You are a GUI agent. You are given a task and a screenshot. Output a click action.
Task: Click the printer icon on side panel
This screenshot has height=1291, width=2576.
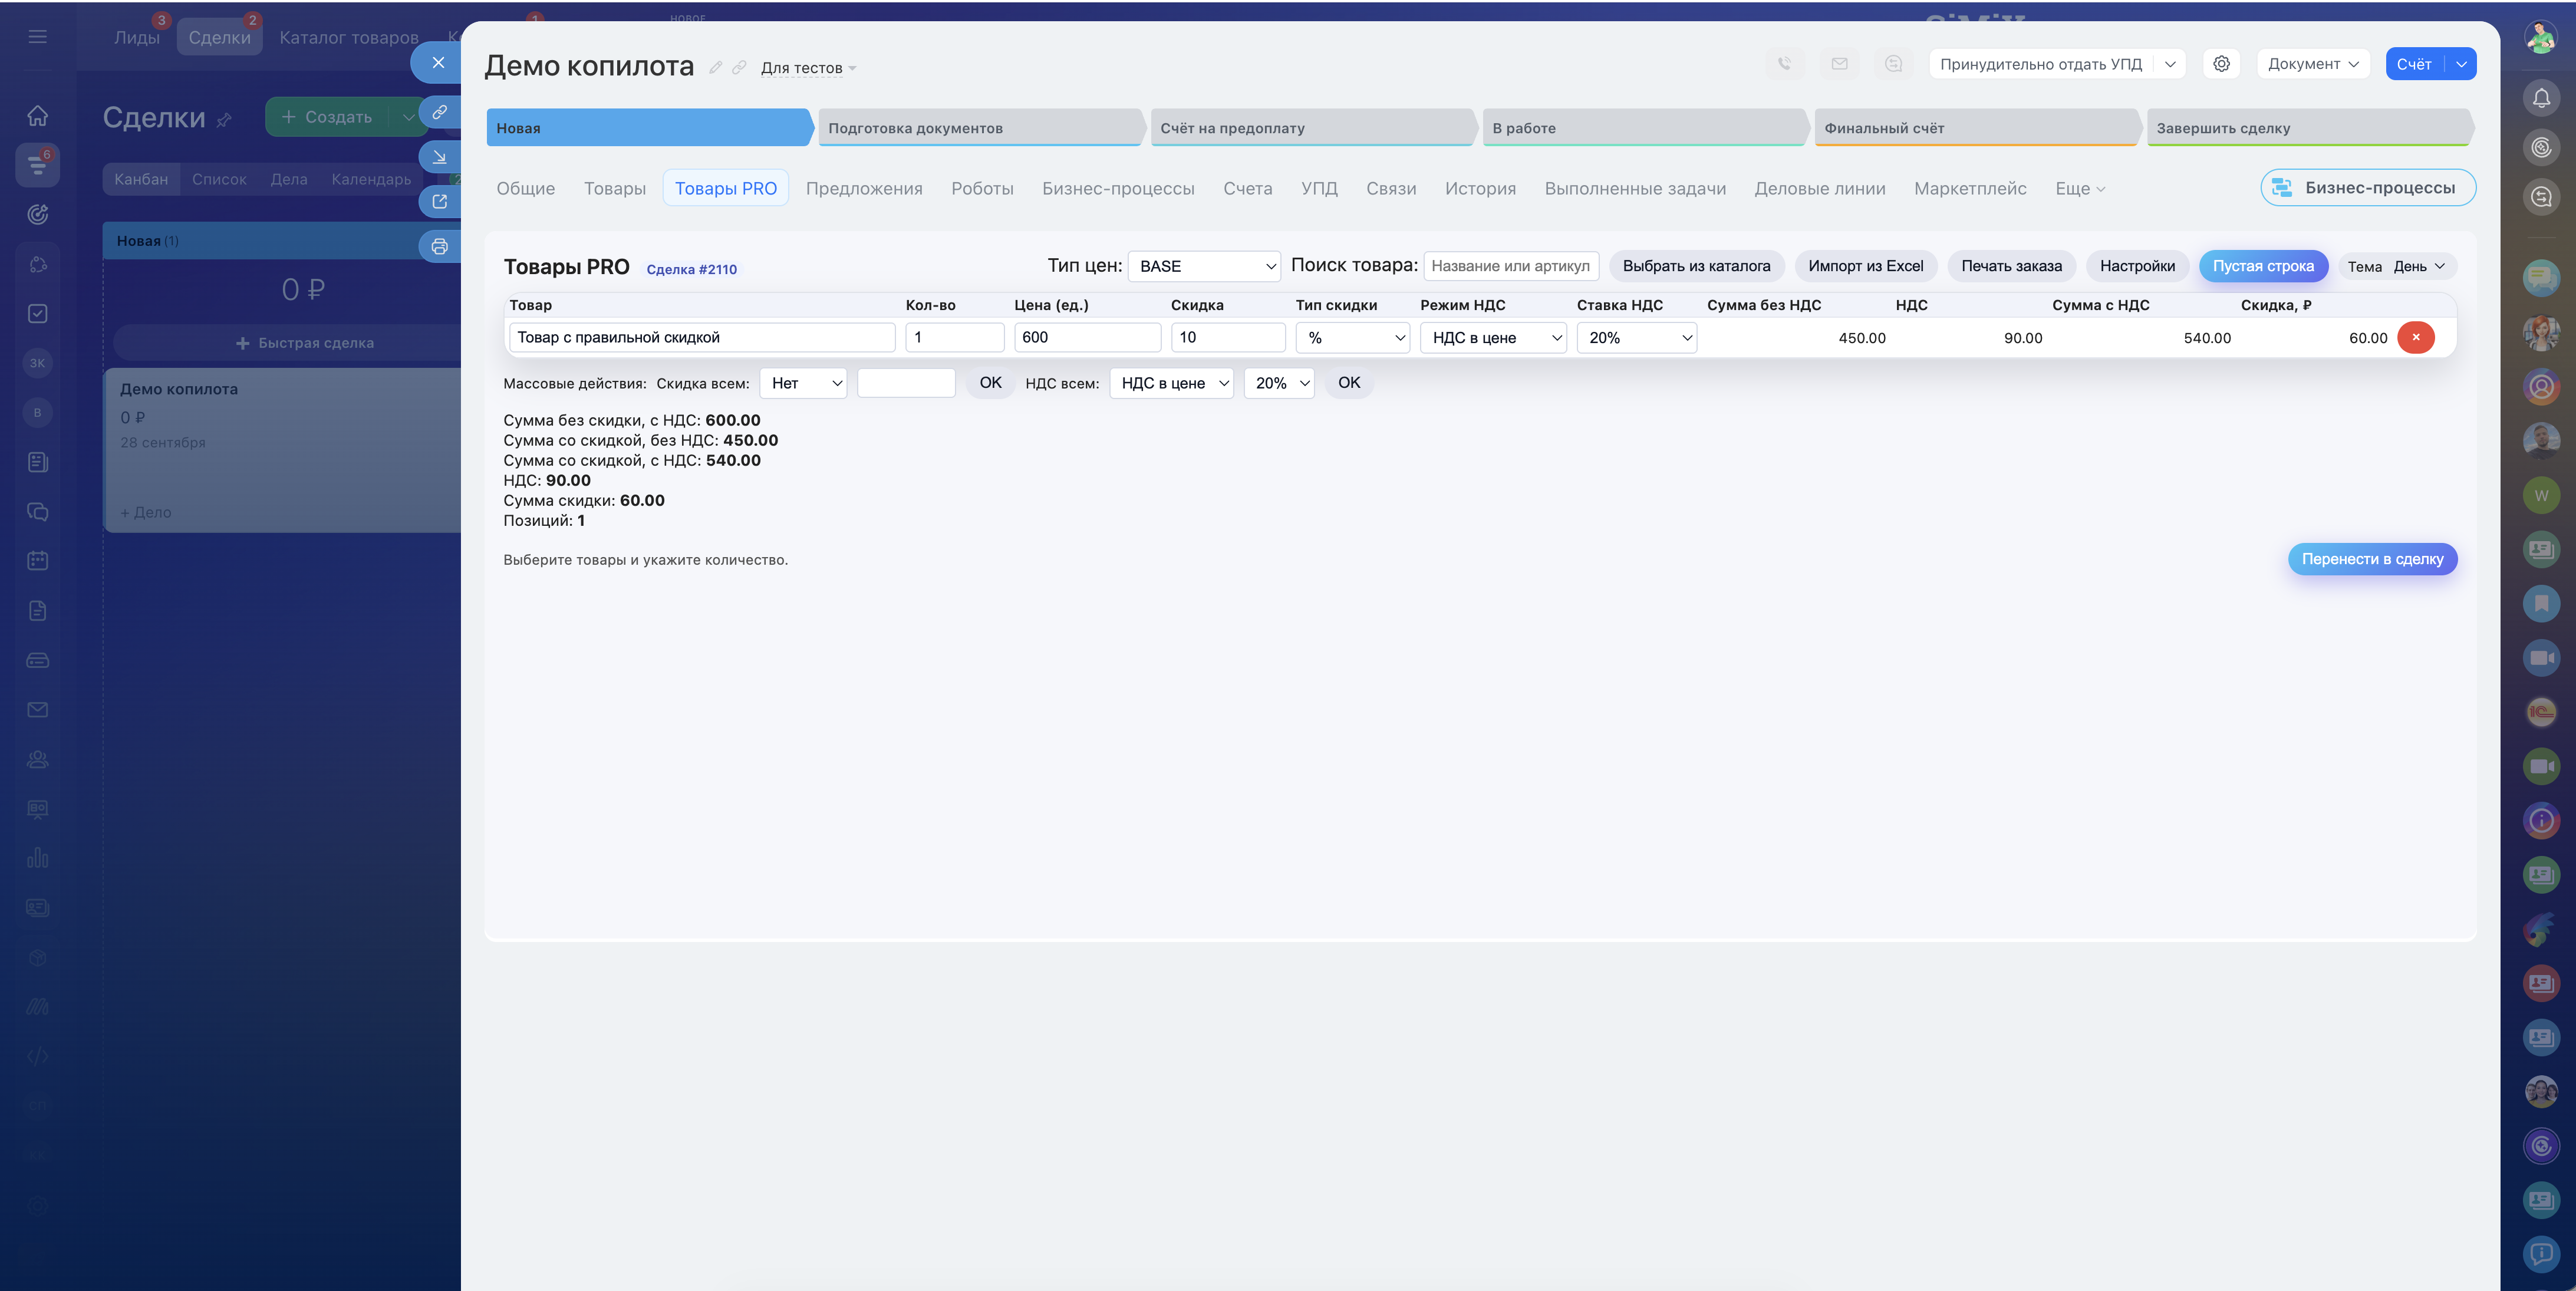439,246
